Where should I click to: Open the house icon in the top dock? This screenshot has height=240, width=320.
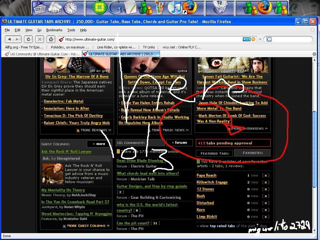pos(40,7)
